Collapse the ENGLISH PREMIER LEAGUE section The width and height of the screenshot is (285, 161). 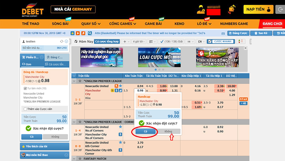pyautogui.click(x=74, y=81)
